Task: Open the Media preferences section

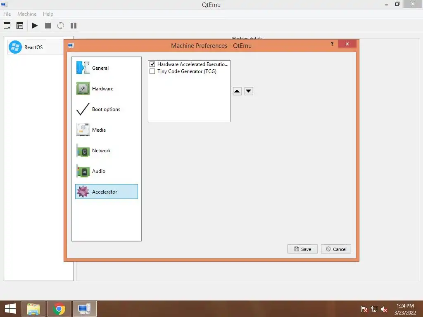Action: (107, 130)
